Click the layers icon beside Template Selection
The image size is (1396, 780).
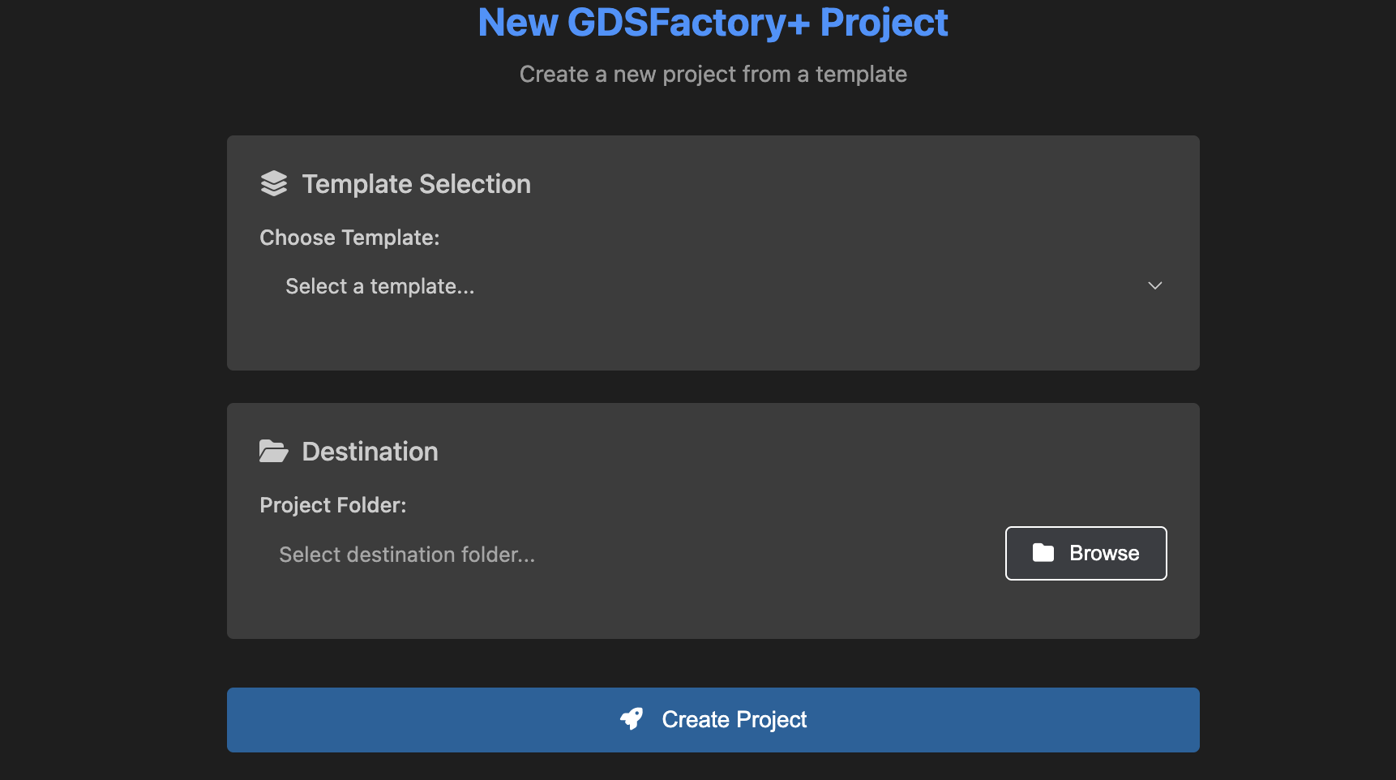click(x=274, y=183)
